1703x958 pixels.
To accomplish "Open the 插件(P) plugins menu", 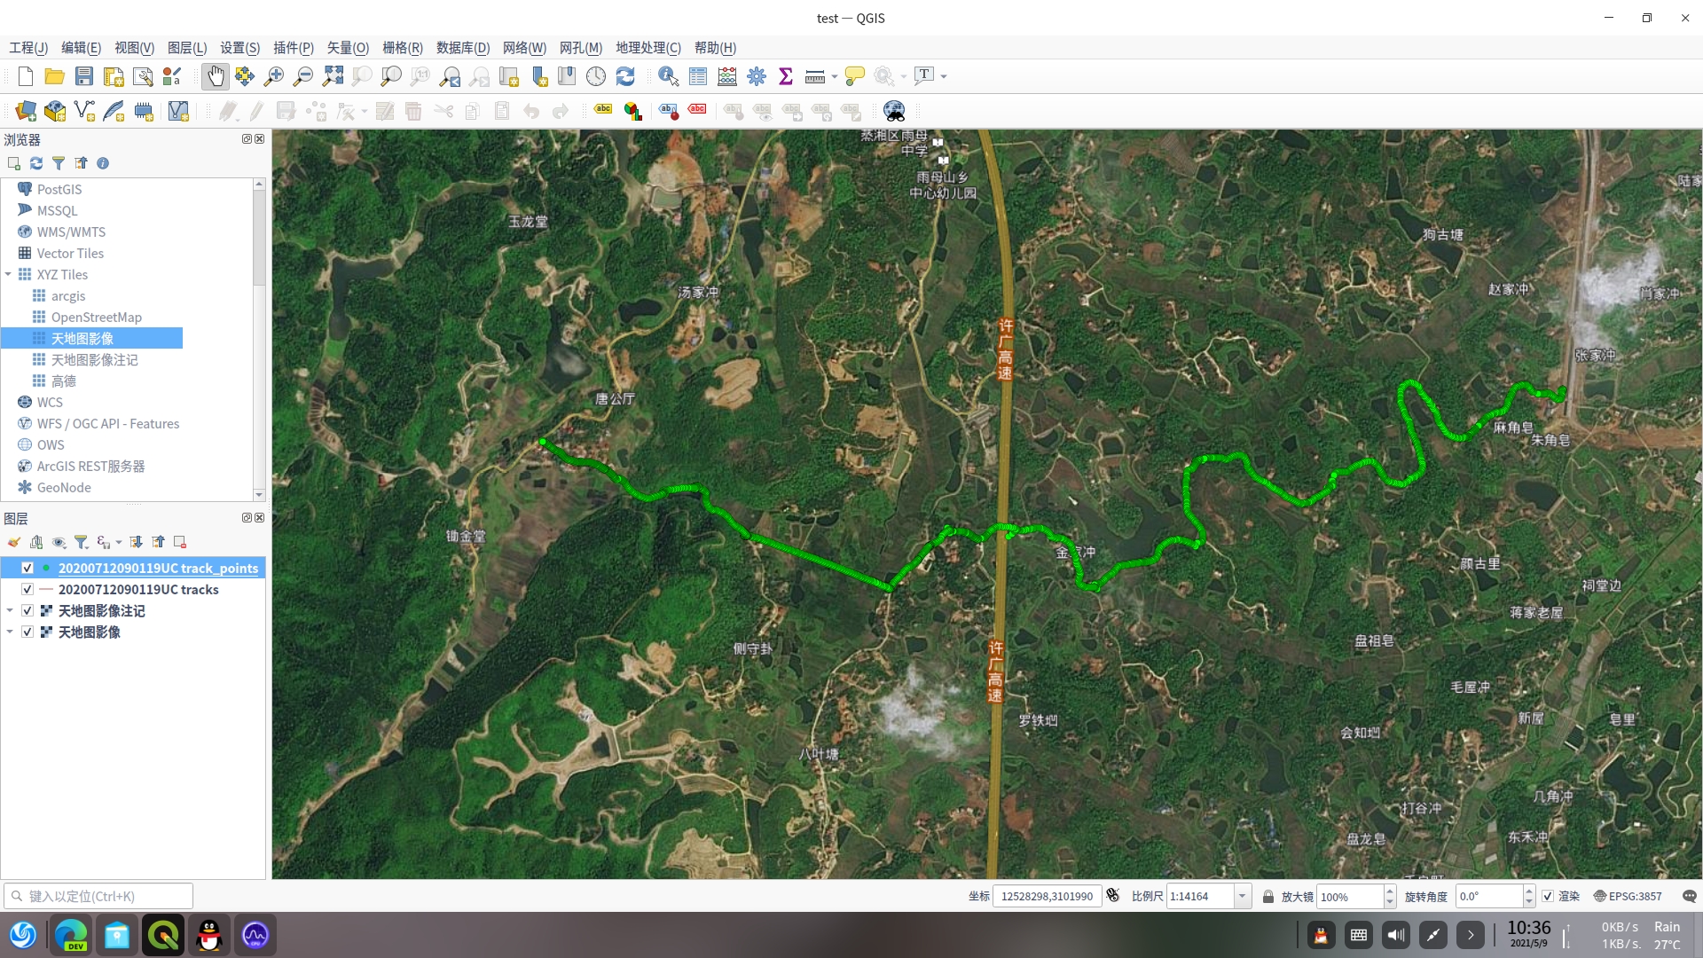I will pos(293,48).
